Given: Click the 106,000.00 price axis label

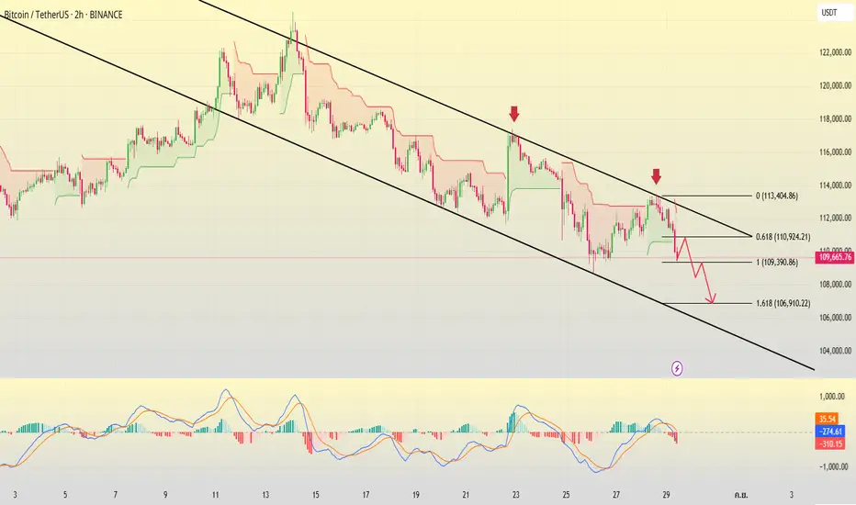Looking at the screenshot, I should click(835, 318).
